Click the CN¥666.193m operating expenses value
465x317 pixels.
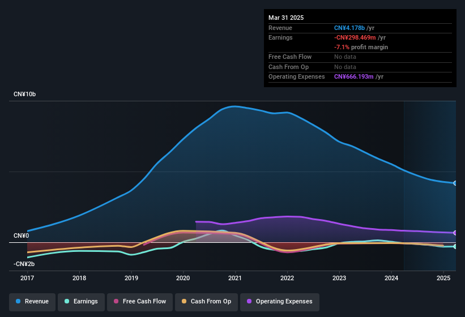(354, 77)
